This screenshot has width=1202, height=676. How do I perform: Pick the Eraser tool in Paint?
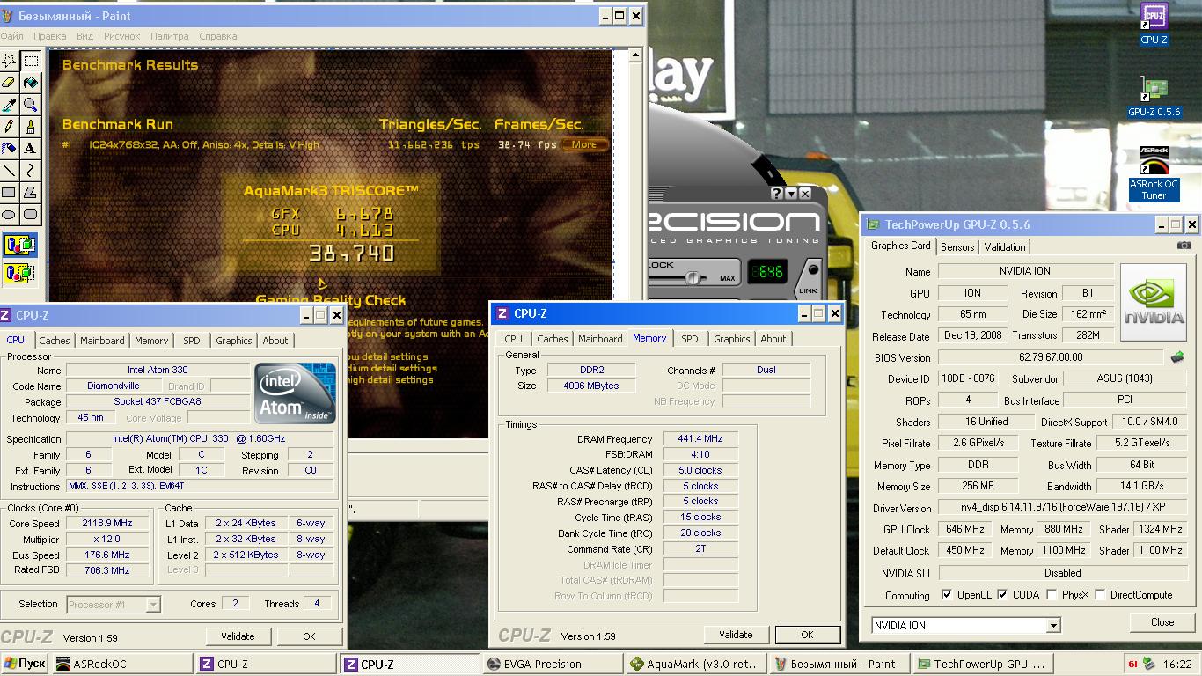click(9, 83)
